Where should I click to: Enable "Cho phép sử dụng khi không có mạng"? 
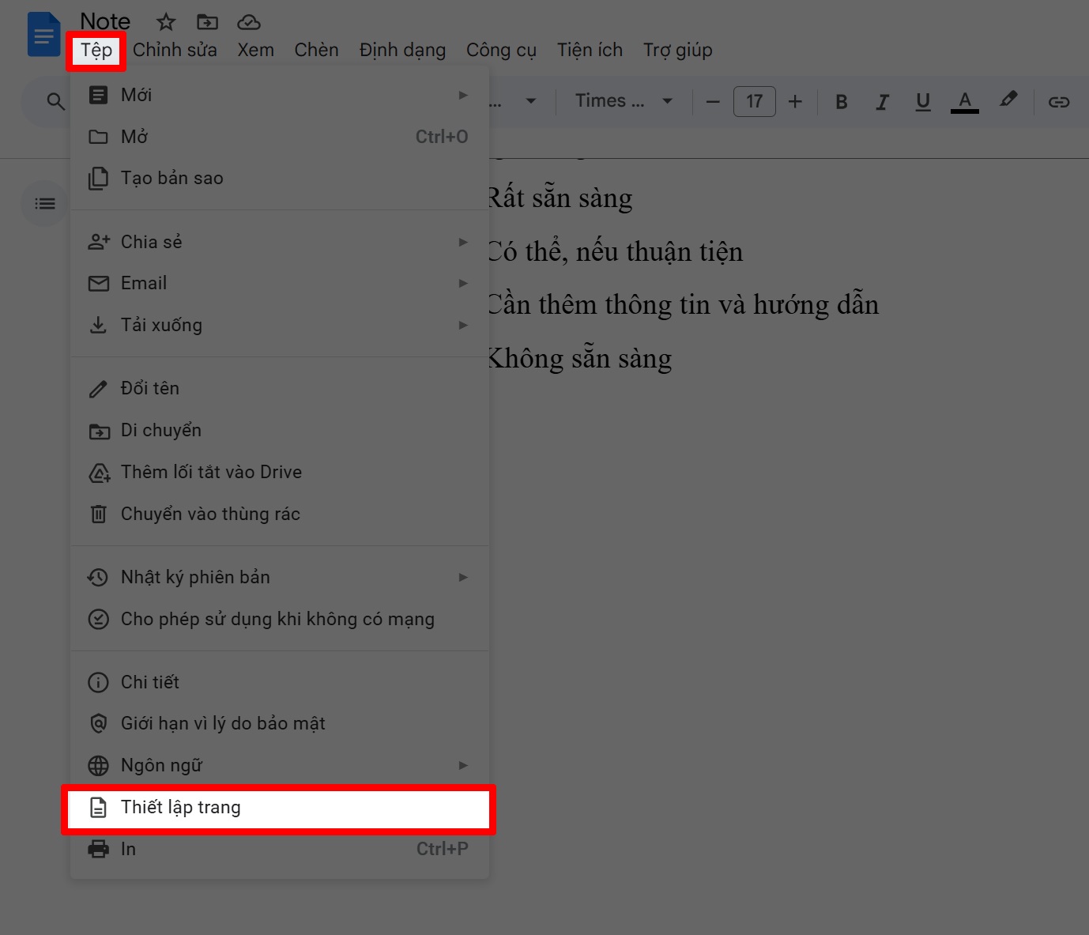[277, 619]
